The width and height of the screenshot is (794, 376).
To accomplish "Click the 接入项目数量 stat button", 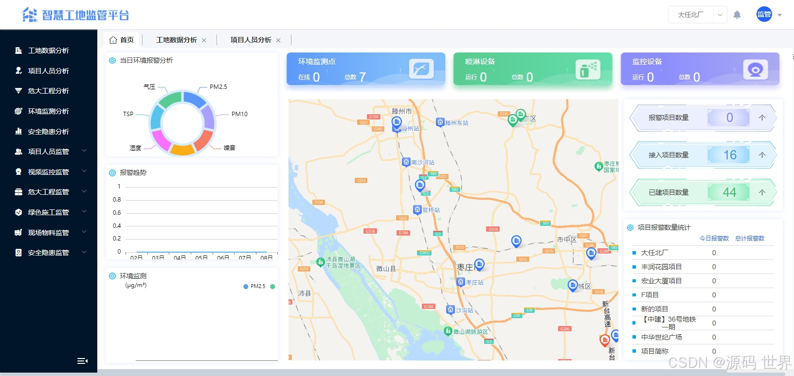I will [703, 155].
